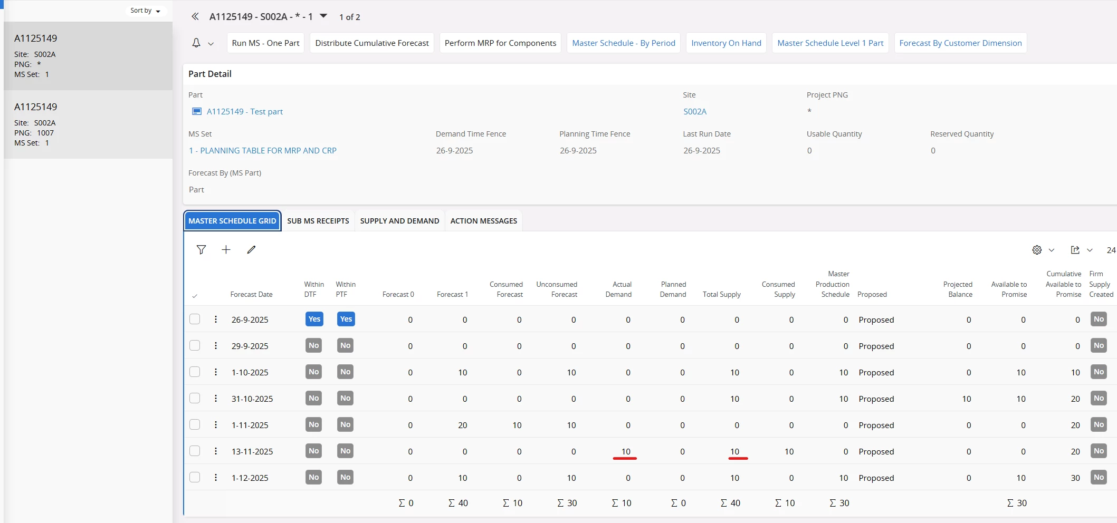Click the pencil edit icon
The width and height of the screenshot is (1117, 523).
[x=251, y=250]
